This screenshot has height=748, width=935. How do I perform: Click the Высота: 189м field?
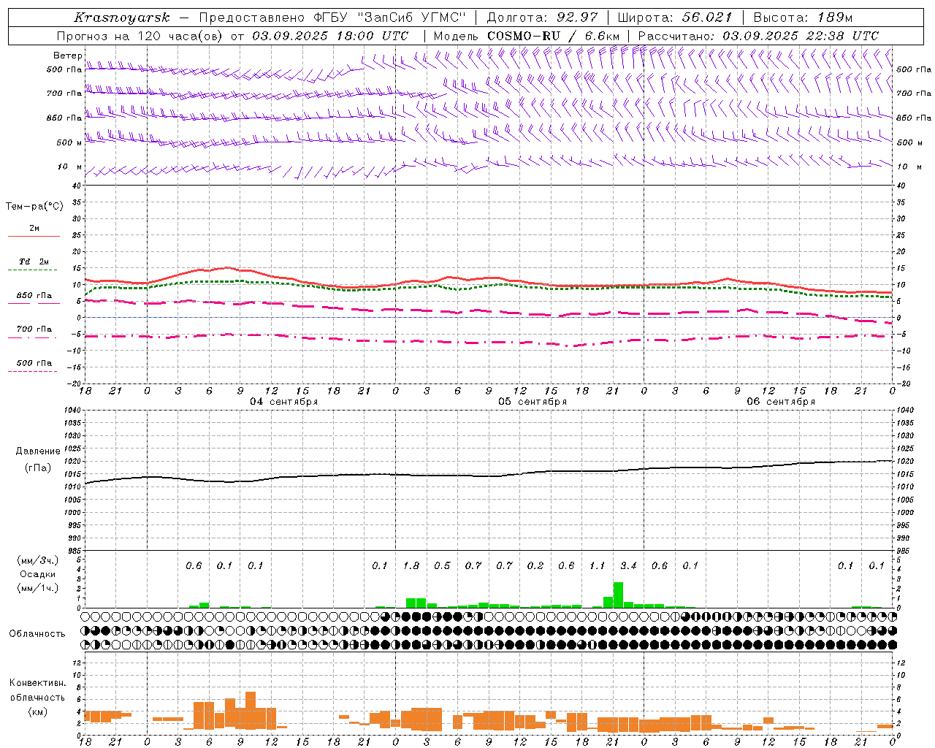[x=803, y=18]
